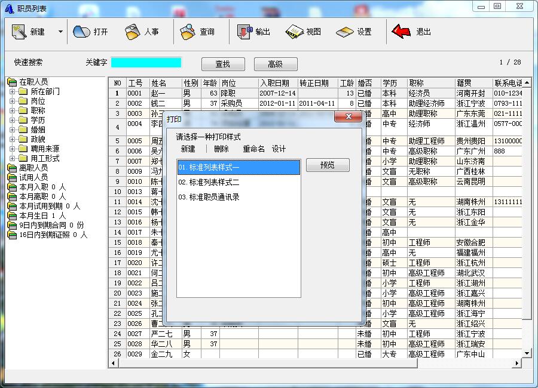Expand the 所在部门 tree node
The image size is (538, 388).
[13, 91]
